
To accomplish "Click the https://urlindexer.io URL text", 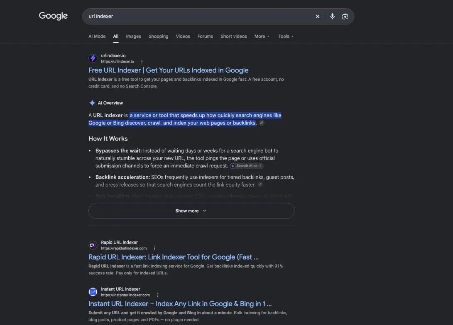I will (117, 62).
